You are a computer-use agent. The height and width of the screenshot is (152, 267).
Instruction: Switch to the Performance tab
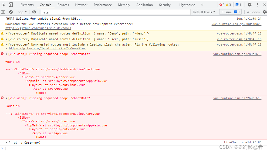tap(103, 5)
